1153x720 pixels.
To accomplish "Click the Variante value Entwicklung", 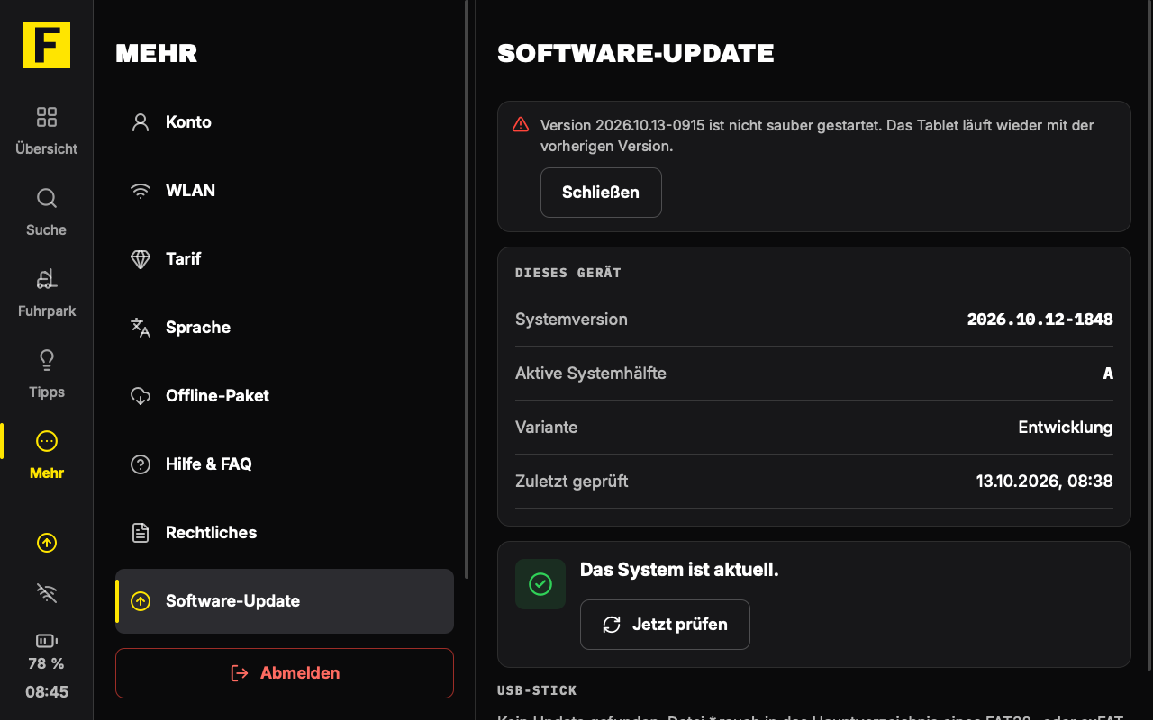I will [1066, 427].
